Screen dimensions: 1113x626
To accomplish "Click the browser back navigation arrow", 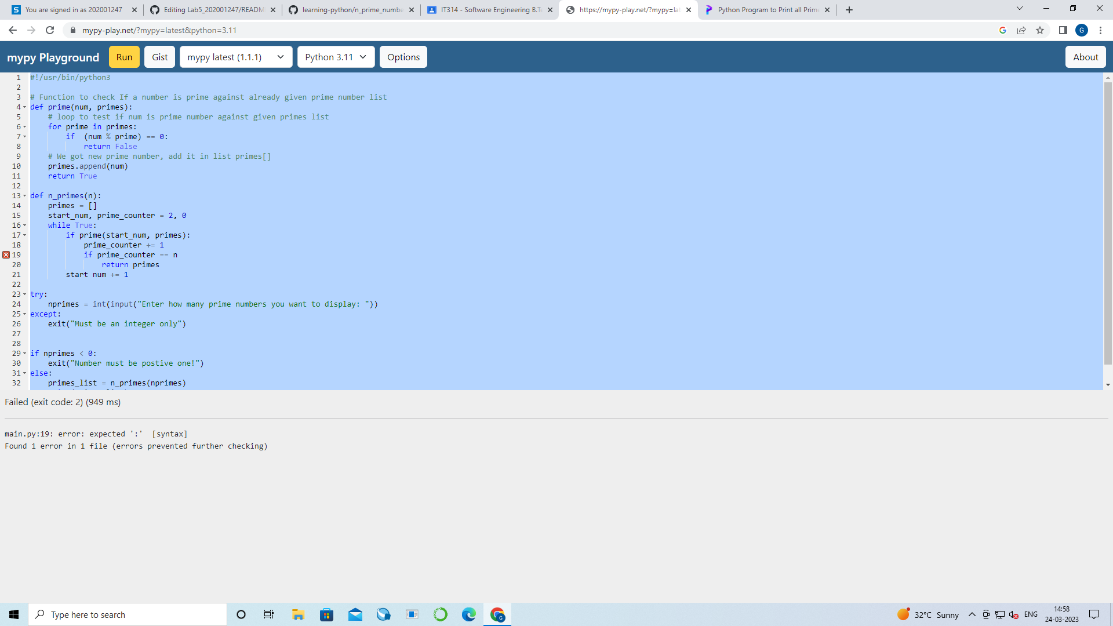I will (x=12, y=30).
